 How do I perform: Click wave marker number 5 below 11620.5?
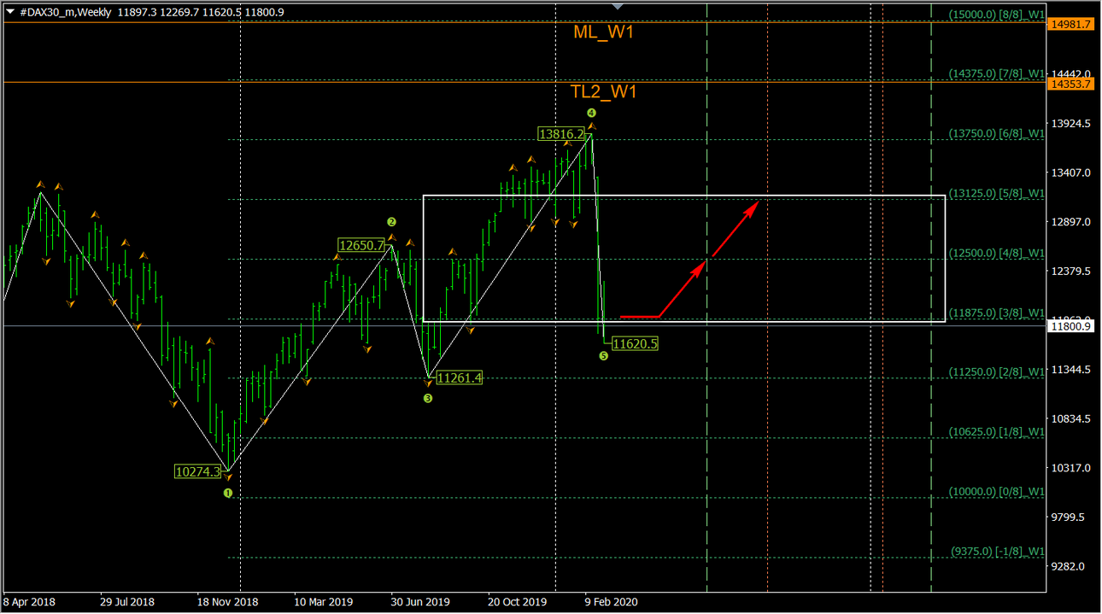tap(603, 355)
